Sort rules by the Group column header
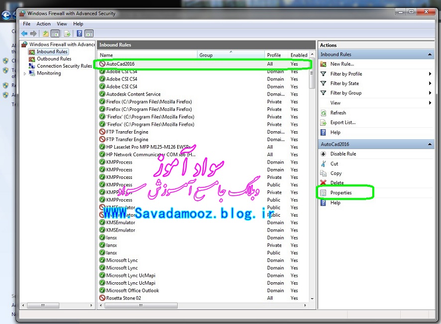This screenshot has height=324, width=441. tap(231, 55)
